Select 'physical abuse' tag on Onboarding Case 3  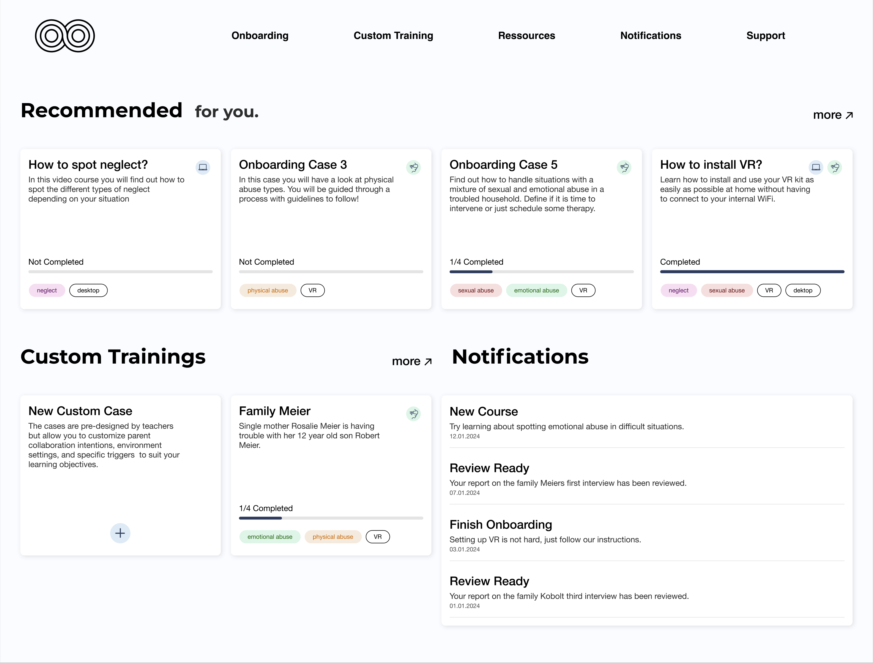coord(268,291)
